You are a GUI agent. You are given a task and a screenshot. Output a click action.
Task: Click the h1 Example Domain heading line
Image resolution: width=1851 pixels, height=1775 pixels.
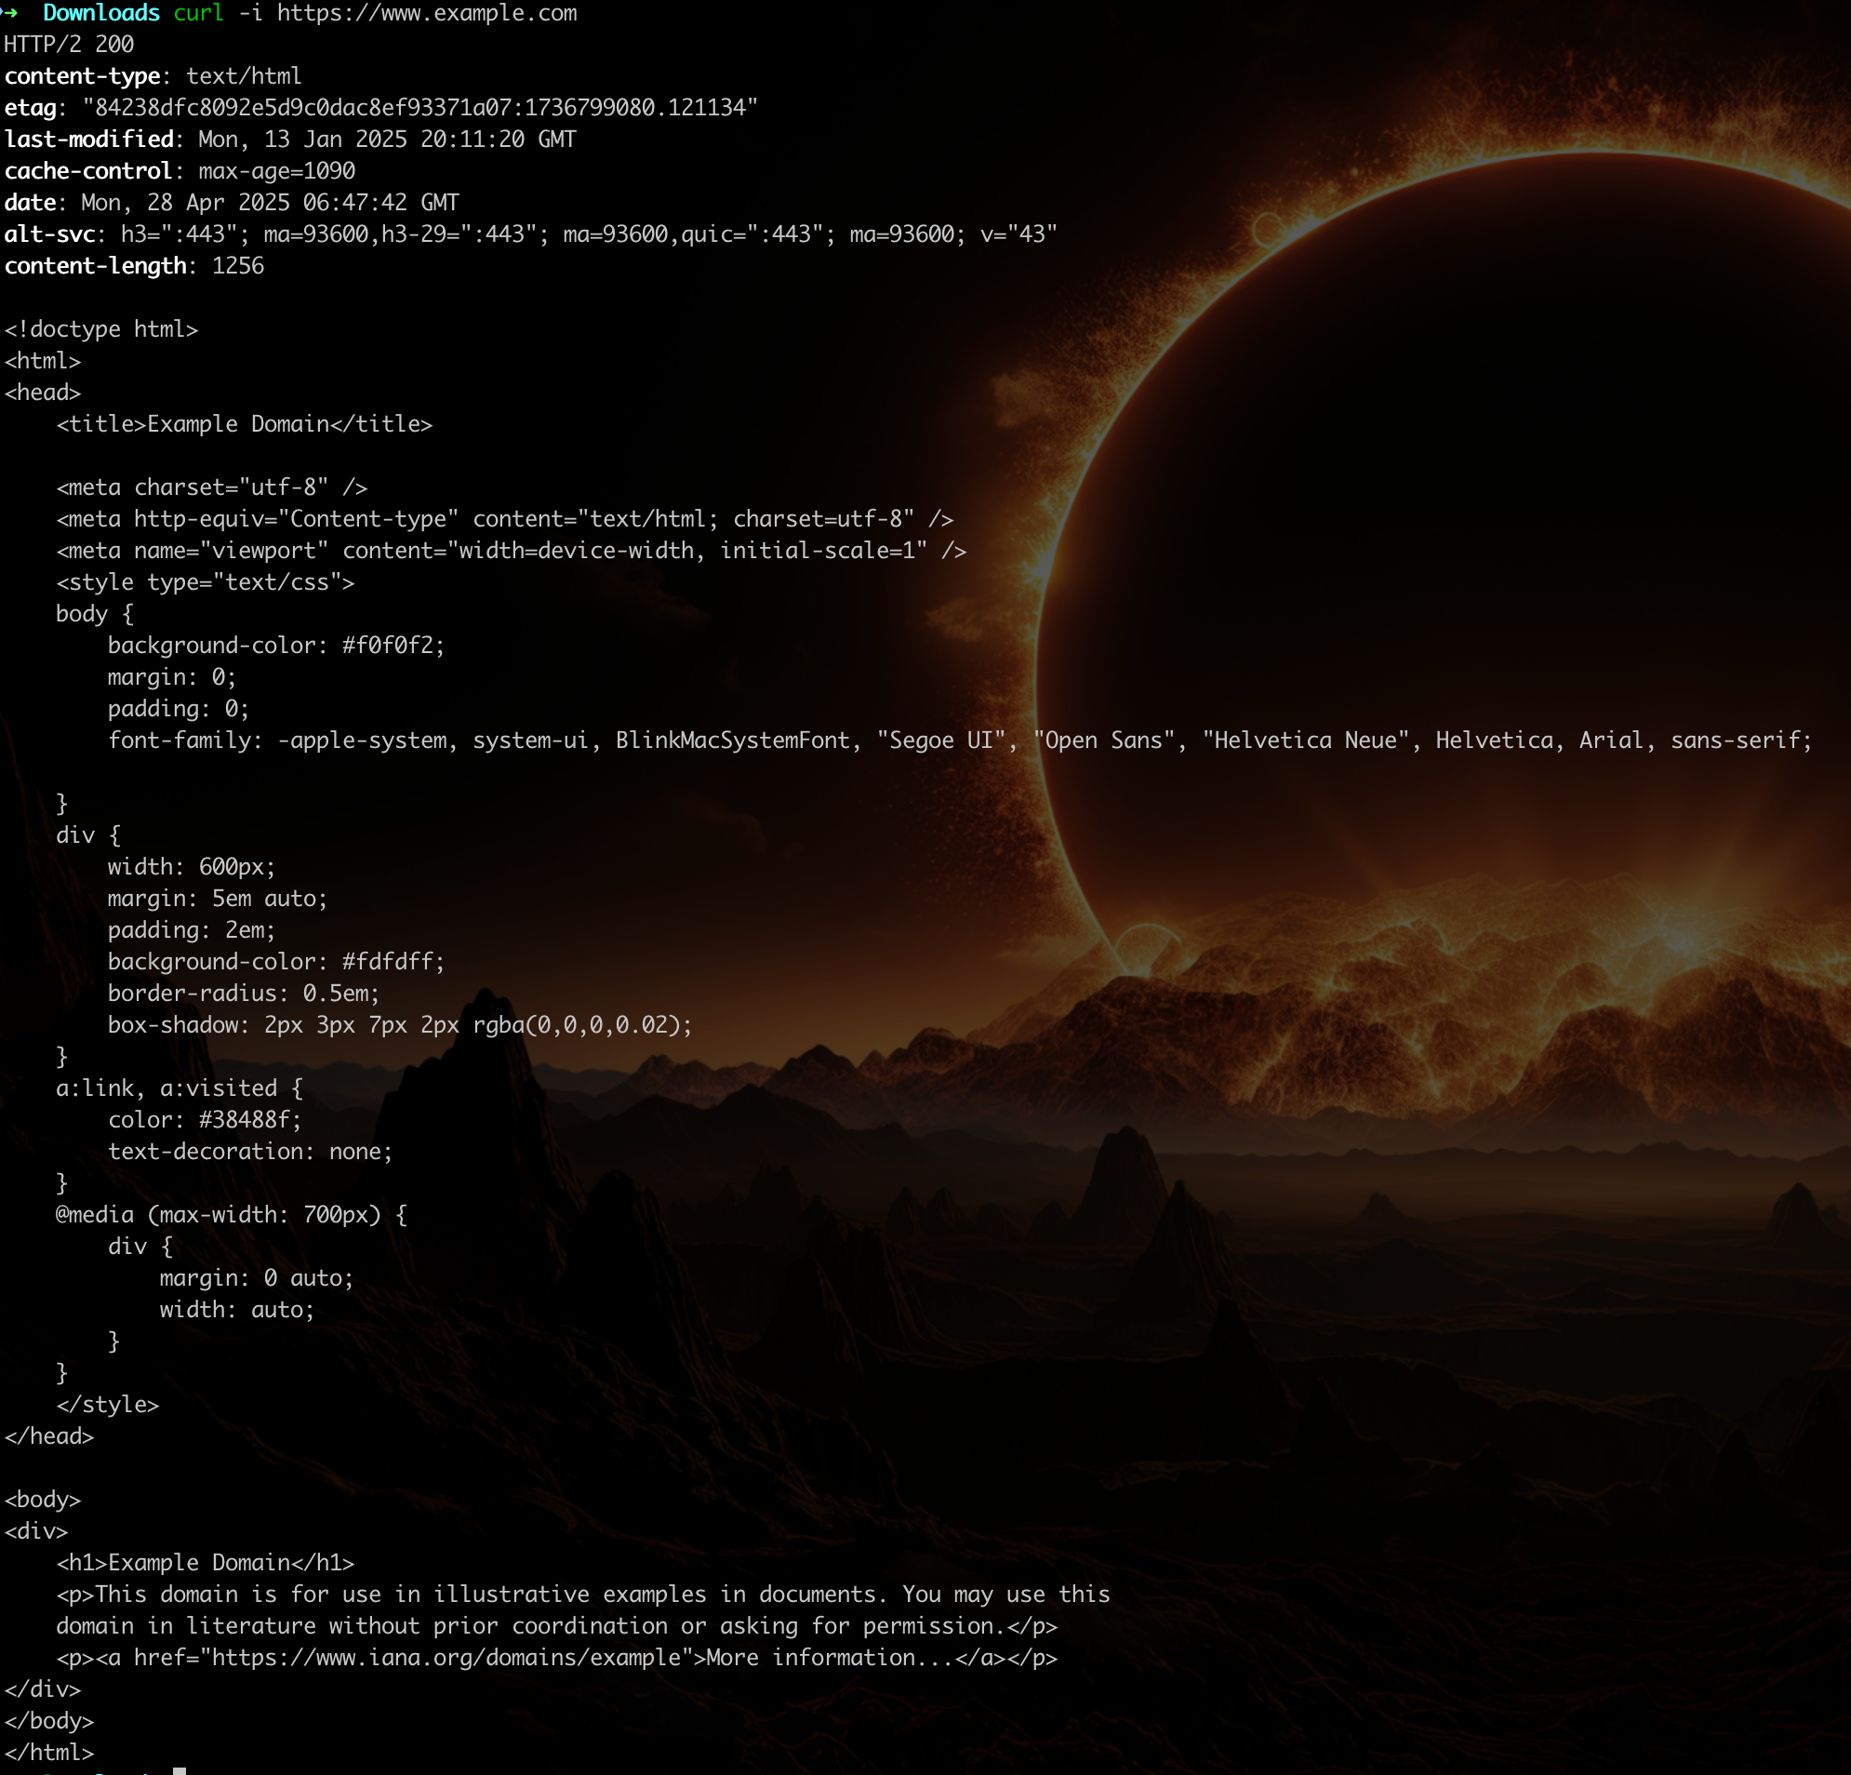pyautogui.click(x=205, y=1563)
